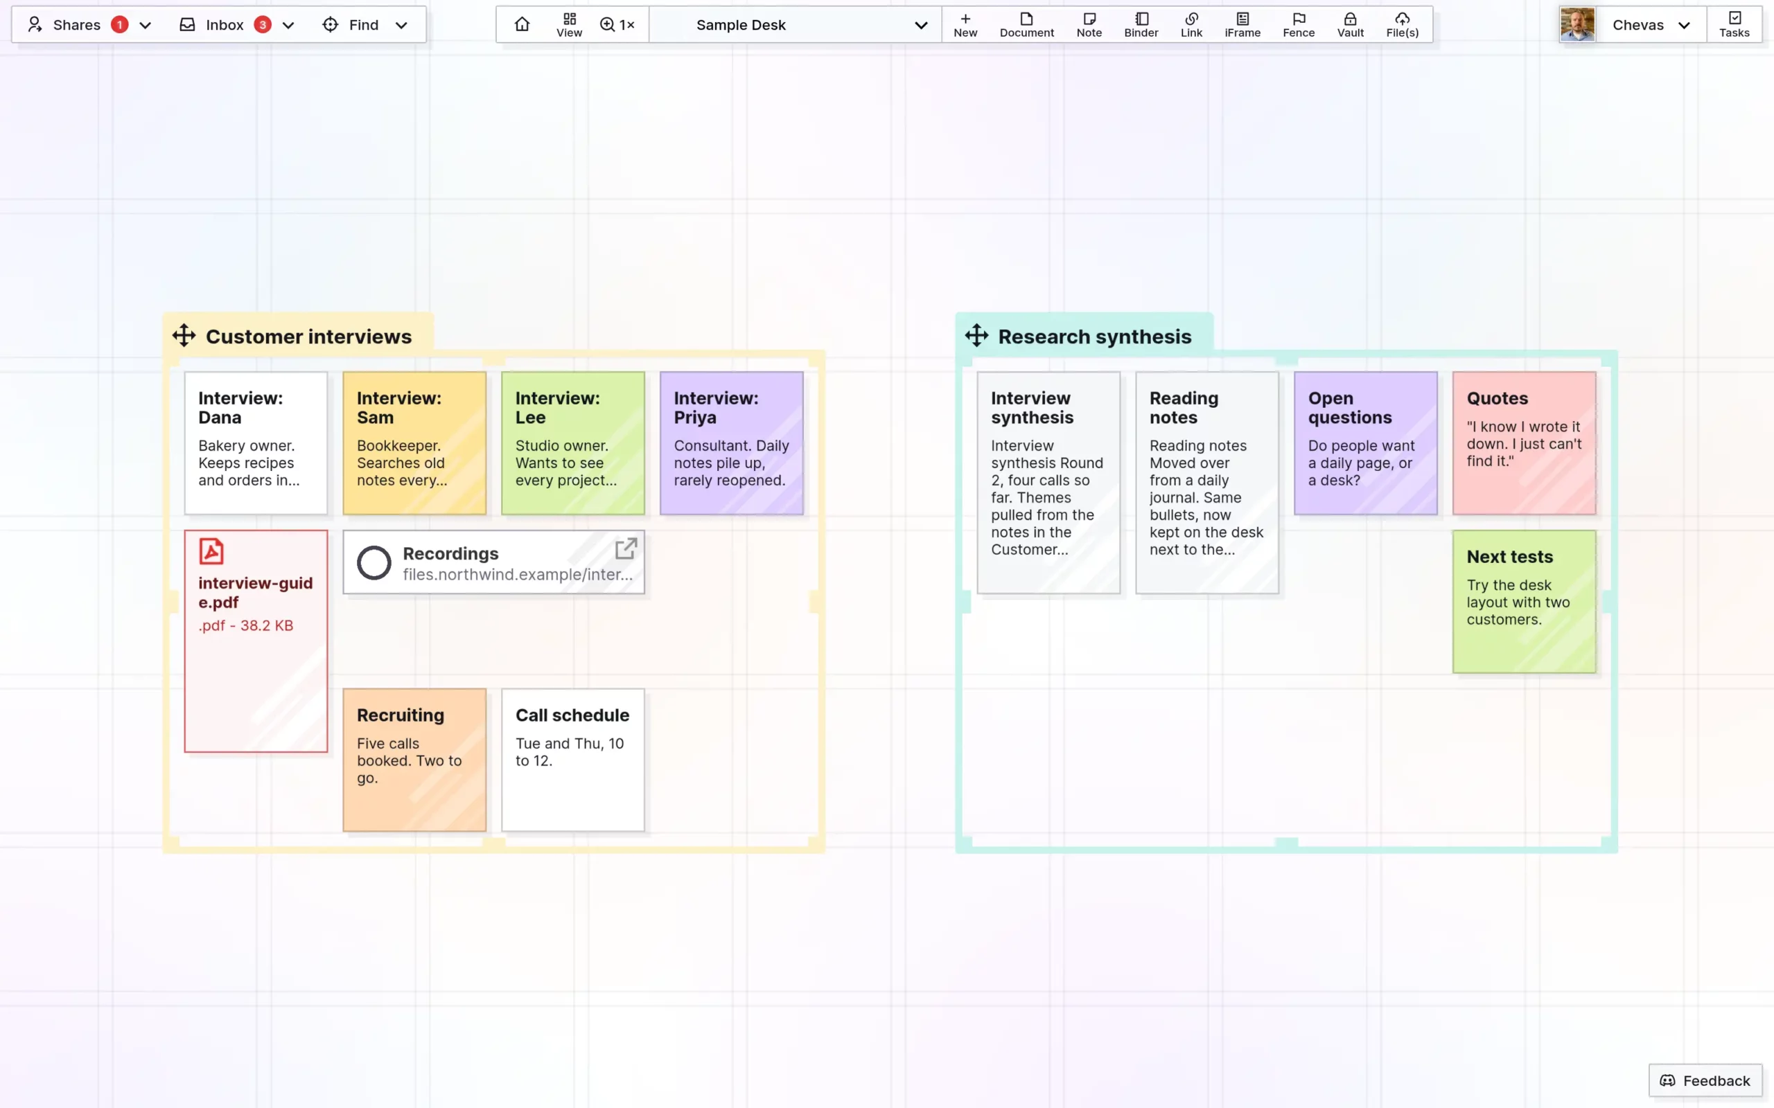Open the Interview synthesis document
1774x1108 pixels.
(1048, 482)
